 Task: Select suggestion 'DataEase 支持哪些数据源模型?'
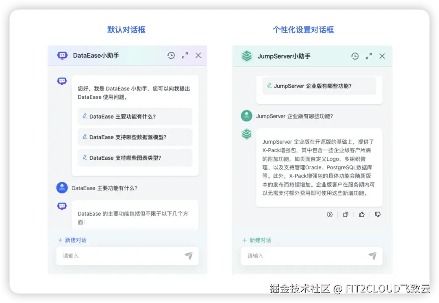(135, 137)
